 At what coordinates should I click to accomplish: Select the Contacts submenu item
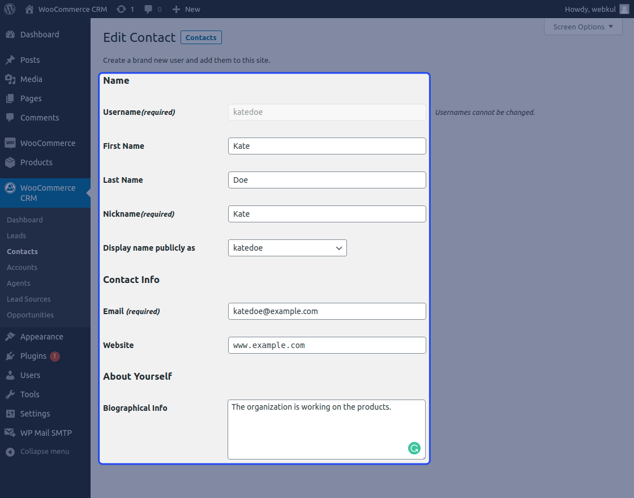[x=22, y=251]
